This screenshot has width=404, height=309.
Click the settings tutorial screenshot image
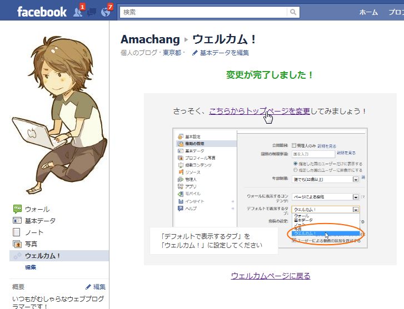click(270, 188)
